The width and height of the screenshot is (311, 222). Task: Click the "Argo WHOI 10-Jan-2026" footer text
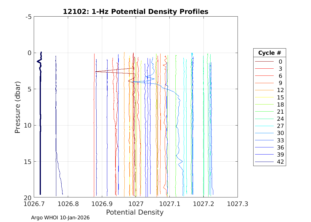60,218
